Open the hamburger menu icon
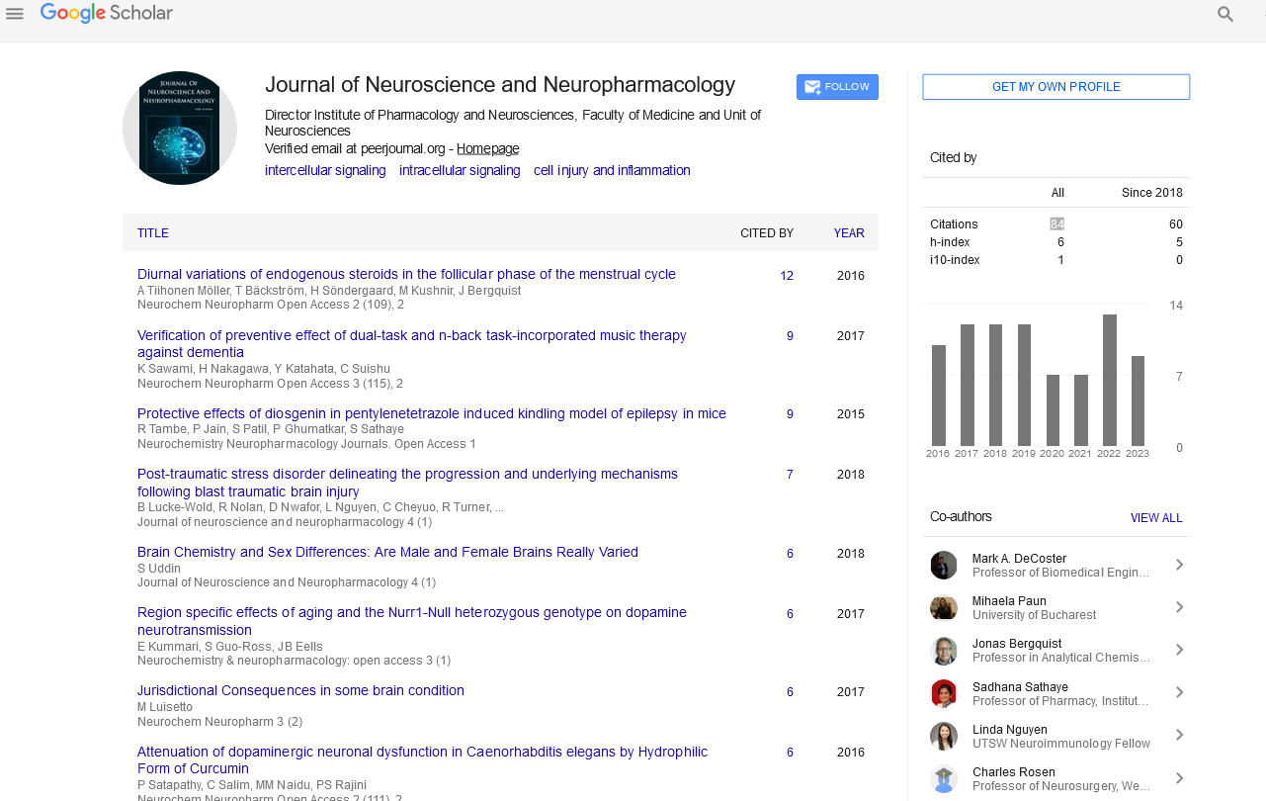 (x=15, y=14)
